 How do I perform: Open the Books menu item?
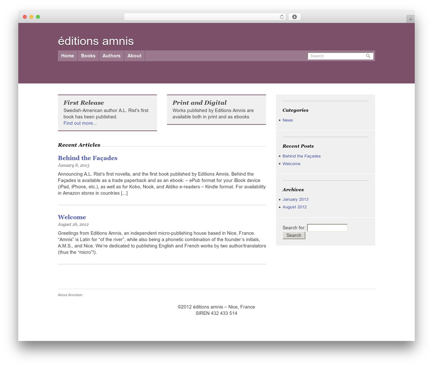point(88,56)
